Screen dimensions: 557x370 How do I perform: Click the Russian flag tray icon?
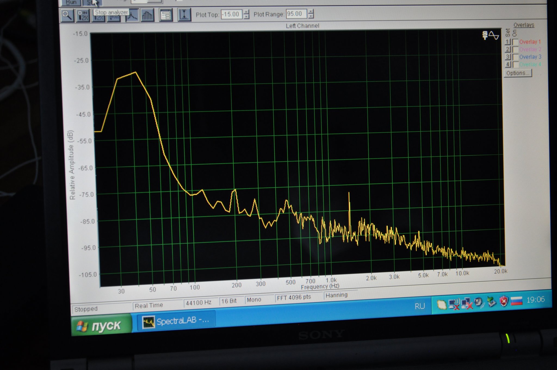coord(516,301)
